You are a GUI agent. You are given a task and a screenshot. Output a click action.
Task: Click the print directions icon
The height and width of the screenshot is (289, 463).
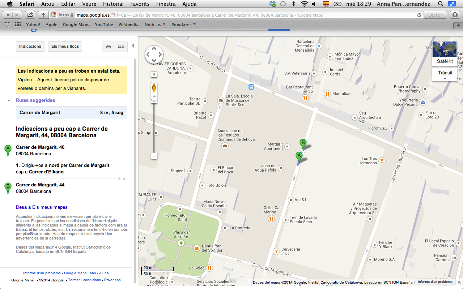click(109, 47)
